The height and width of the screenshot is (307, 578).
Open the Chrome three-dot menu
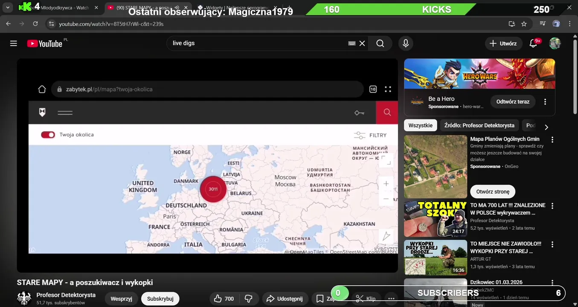point(569,24)
